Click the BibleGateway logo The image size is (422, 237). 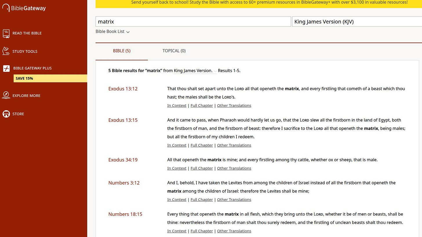tap(24, 8)
